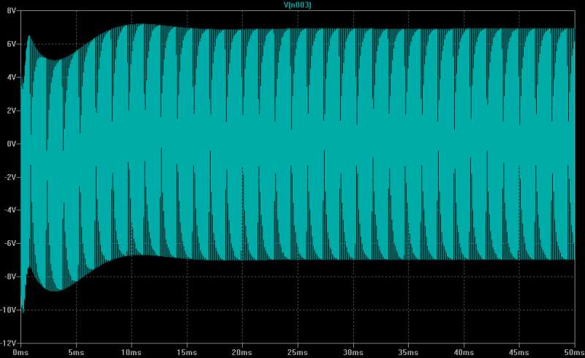
Task: Click the 25ms time axis label
Action: pyautogui.click(x=298, y=352)
